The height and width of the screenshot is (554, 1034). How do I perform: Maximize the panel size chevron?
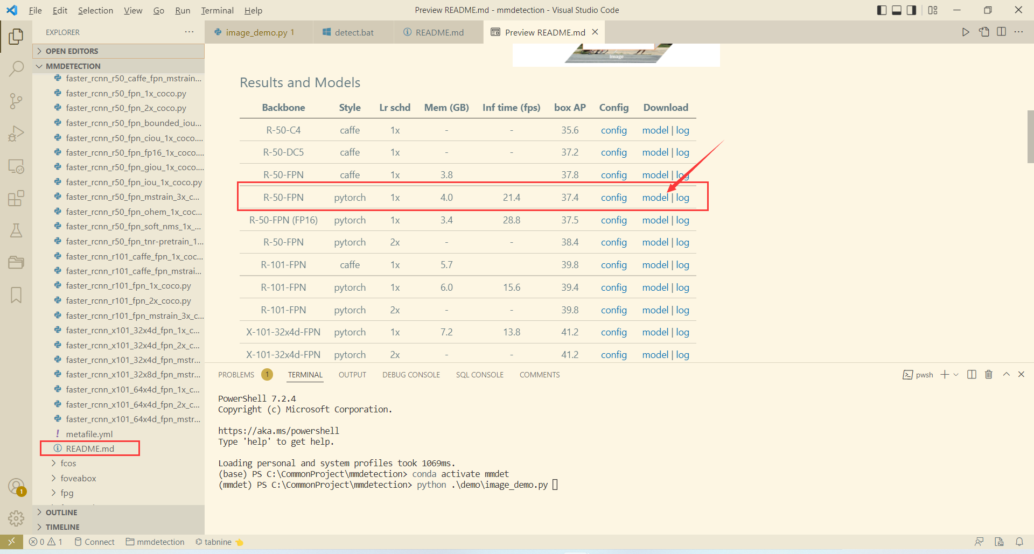(1006, 374)
